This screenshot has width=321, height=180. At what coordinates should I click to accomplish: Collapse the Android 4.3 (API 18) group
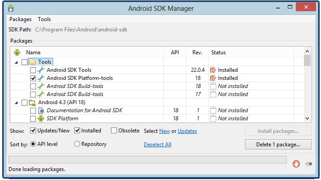point(16,103)
